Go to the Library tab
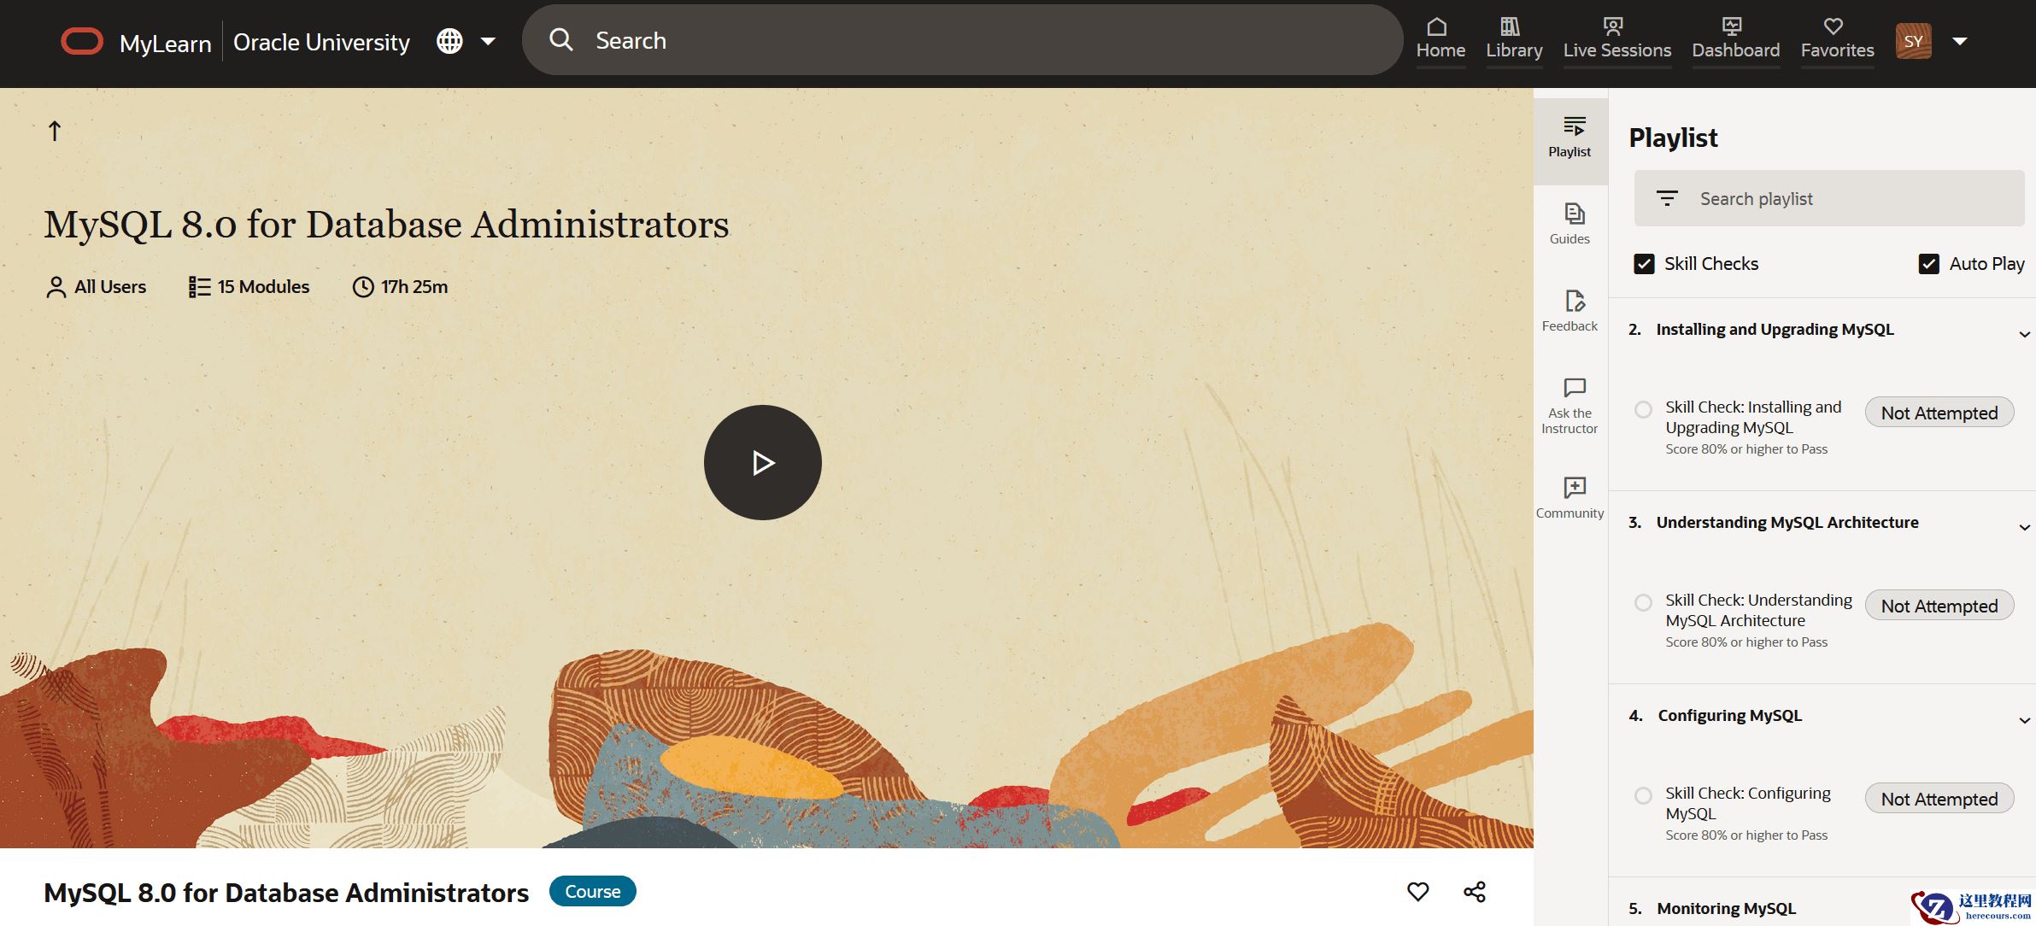 pos(1514,39)
